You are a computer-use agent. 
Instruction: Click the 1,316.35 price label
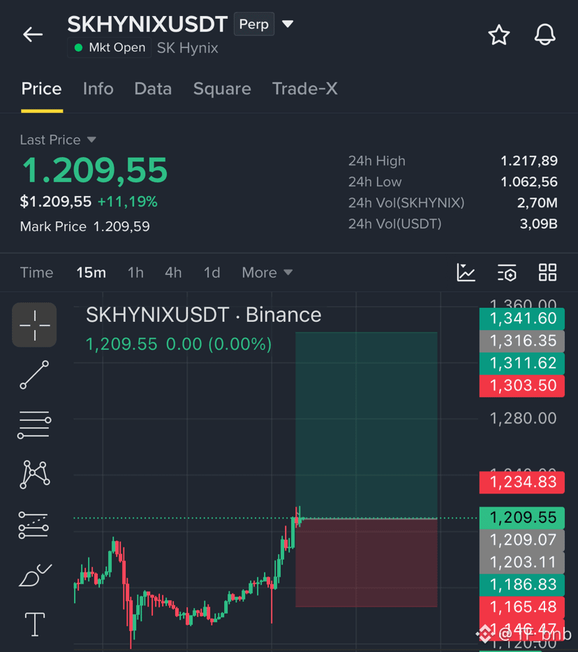coord(522,341)
